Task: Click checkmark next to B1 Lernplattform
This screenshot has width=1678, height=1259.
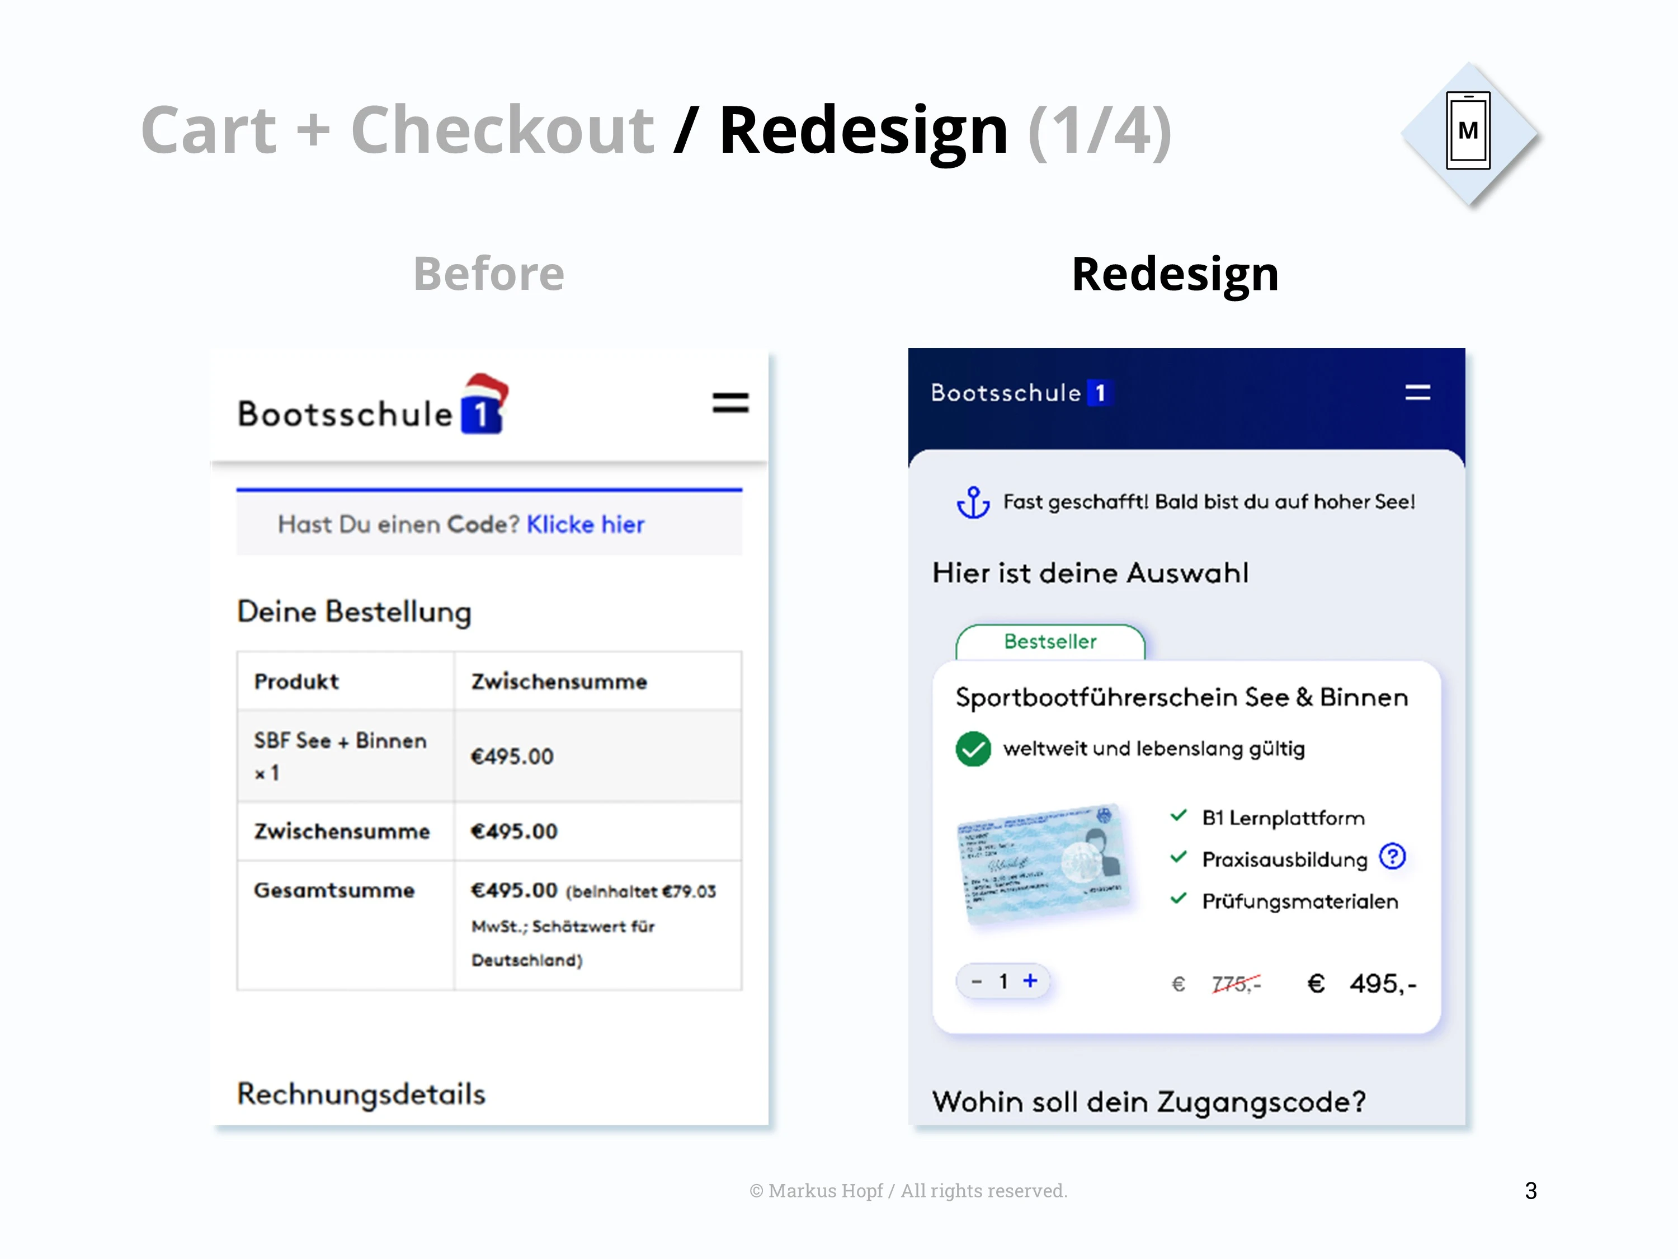Action: [x=1178, y=816]
